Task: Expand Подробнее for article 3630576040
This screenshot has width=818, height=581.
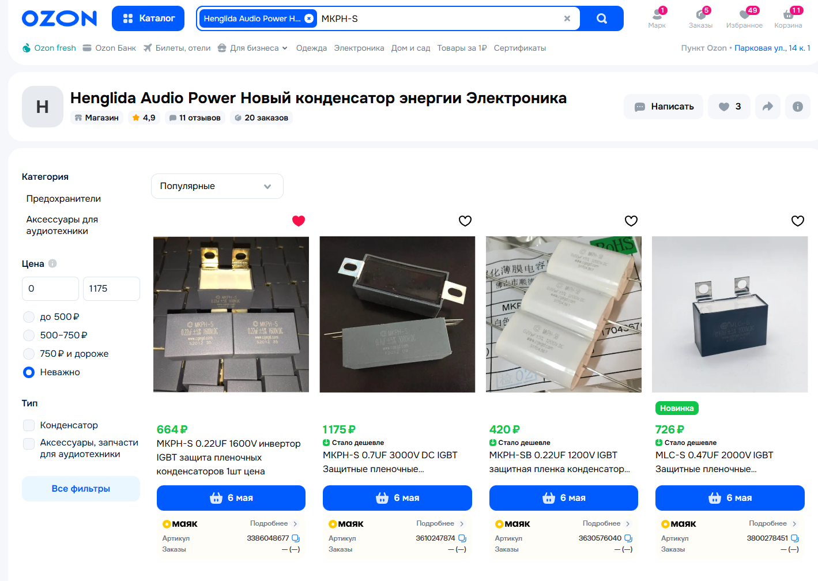Action: coord(606,523)
